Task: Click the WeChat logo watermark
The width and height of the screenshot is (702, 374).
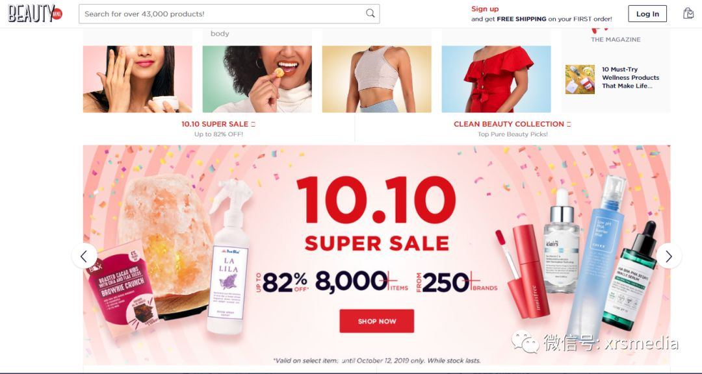Action: coord(526,342)
